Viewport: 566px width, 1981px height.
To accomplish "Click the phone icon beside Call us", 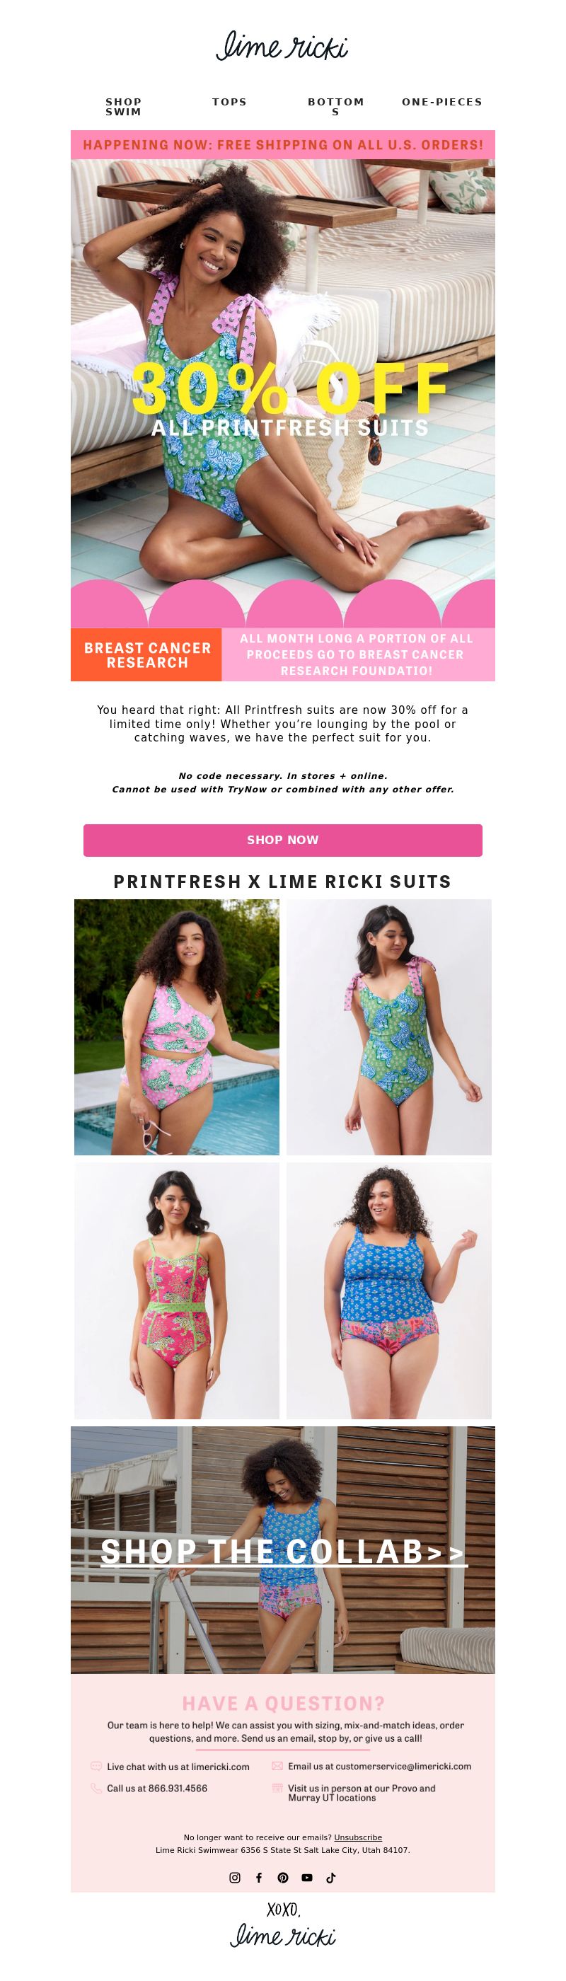I will (96, 1788).
